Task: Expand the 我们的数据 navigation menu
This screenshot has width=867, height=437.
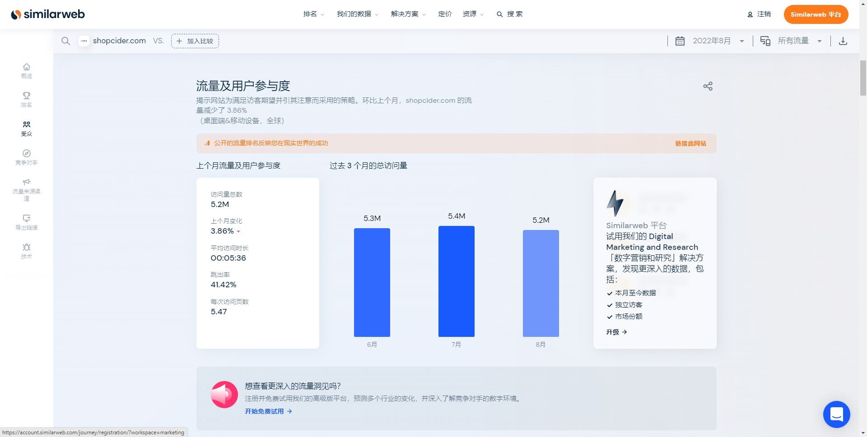Action: (x=357, y=14)
